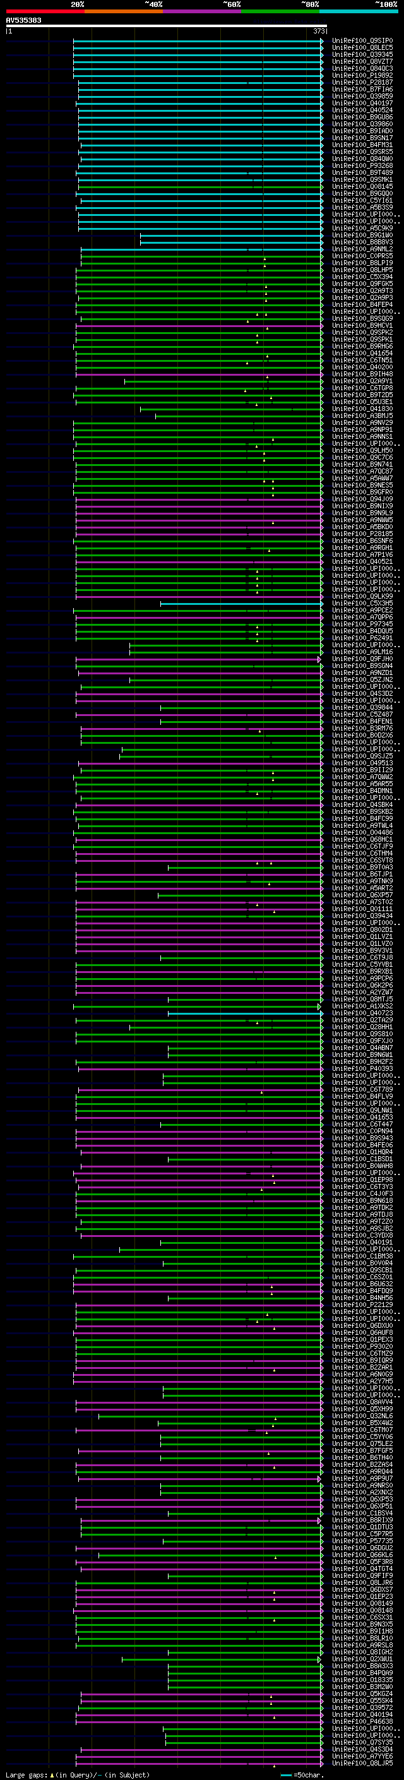Image resolution: width=404 pixels, height=1780 pixels.
Task: Click the purple ~60% identity legend segment
Action: 201,11
